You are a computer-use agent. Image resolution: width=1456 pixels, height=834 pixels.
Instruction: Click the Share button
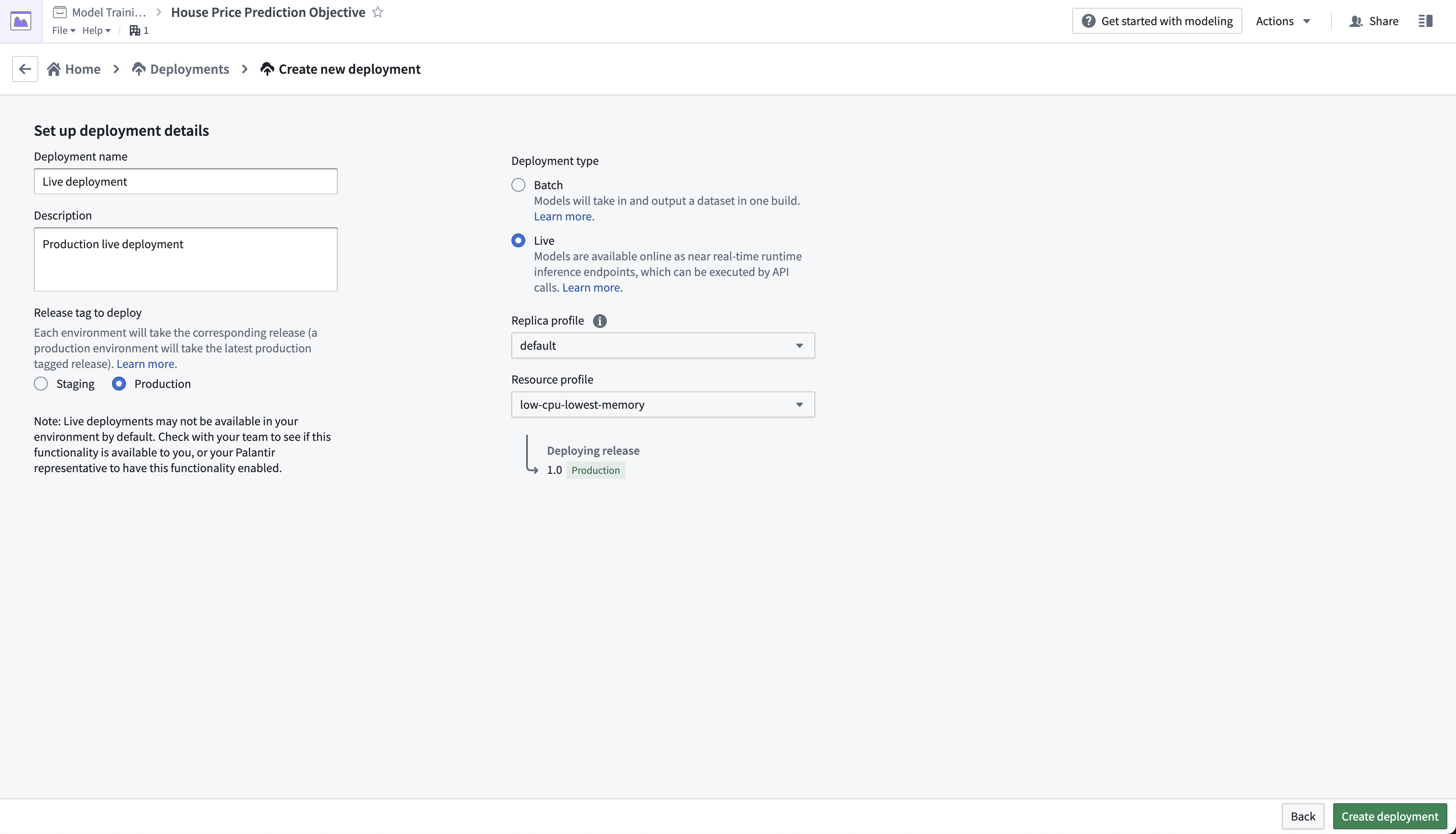pos(1374,21)
